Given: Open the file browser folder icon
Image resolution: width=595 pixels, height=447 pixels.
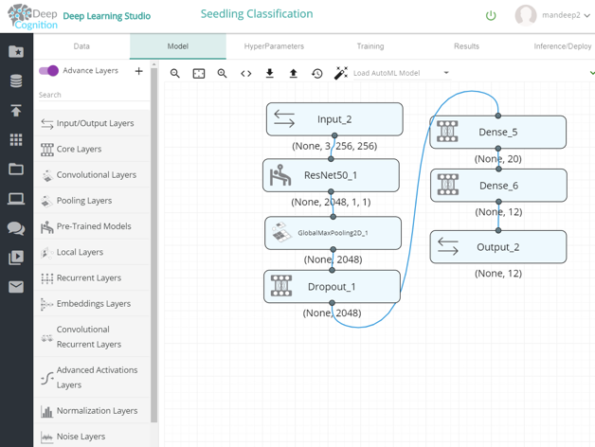Looking at the screenshot, I should pyautogui.click(x=16, y=169).
